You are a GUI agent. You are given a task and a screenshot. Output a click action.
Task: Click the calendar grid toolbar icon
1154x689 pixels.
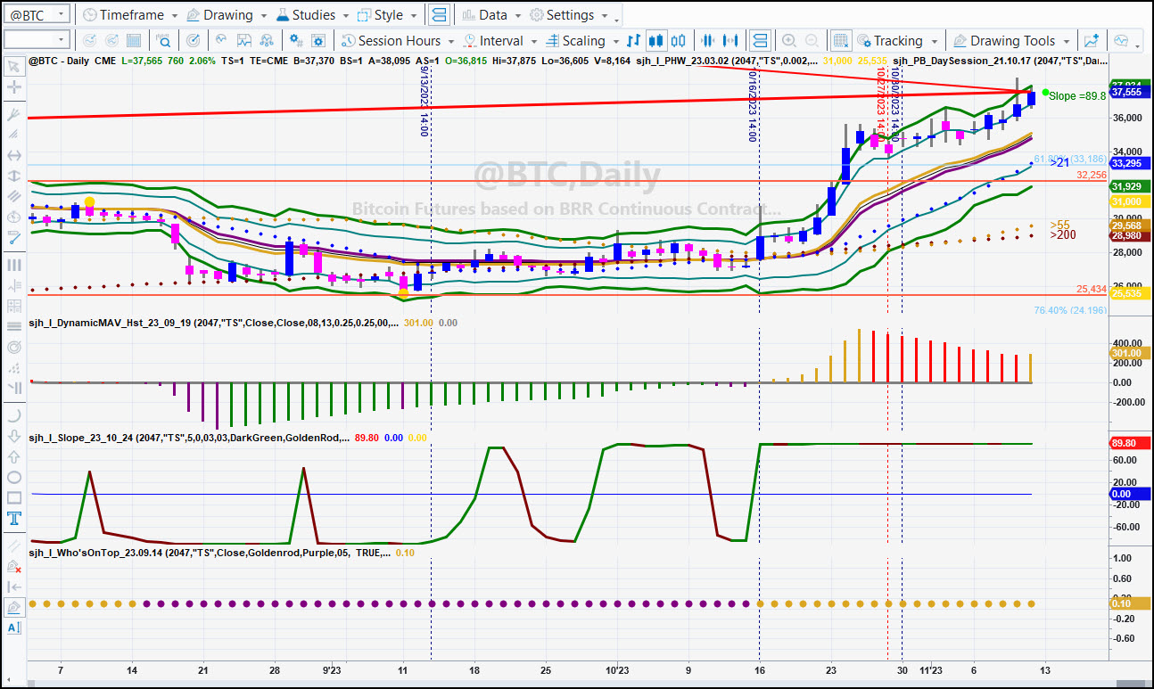coord(134,41)
